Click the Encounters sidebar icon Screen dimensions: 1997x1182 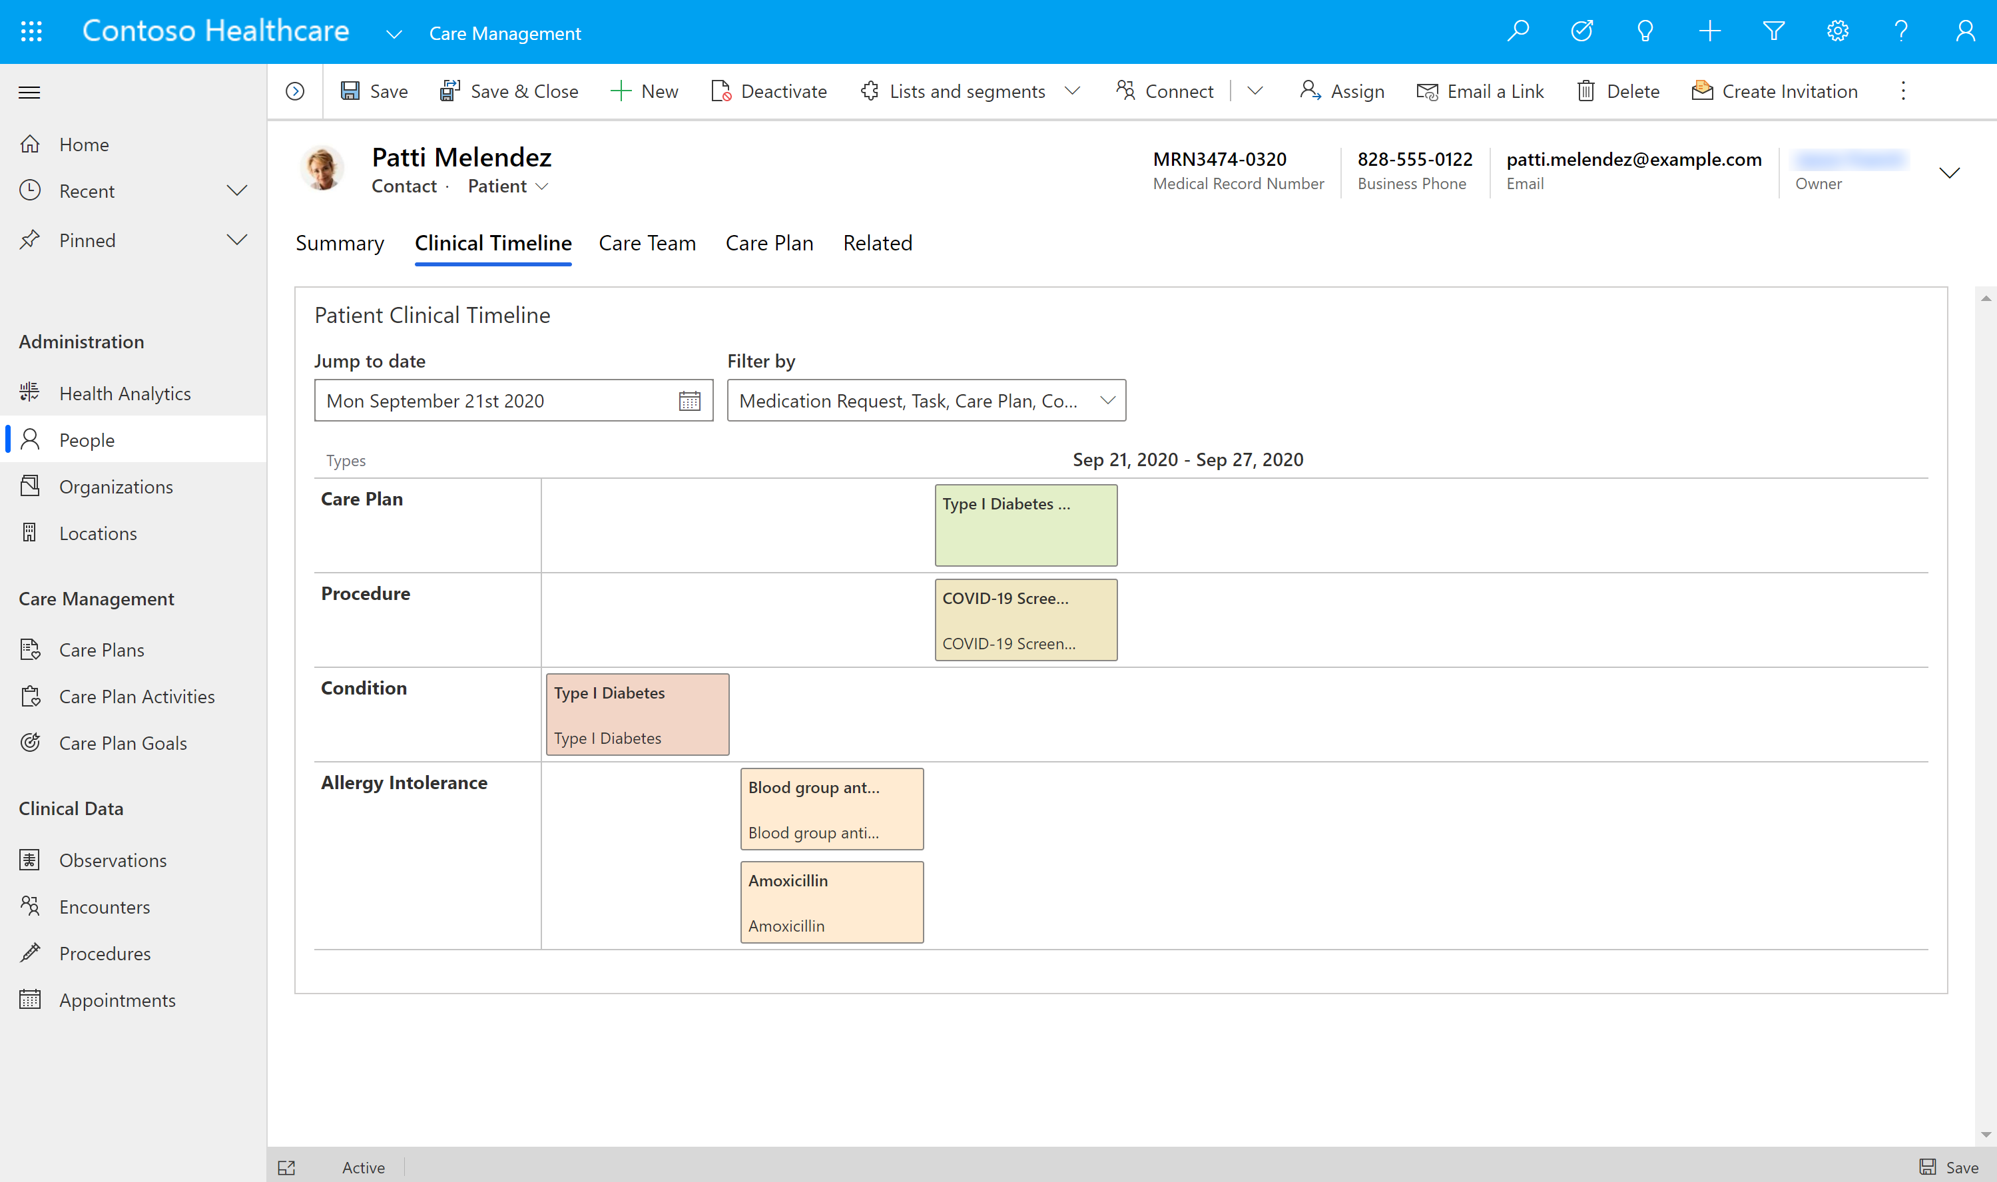29,906
